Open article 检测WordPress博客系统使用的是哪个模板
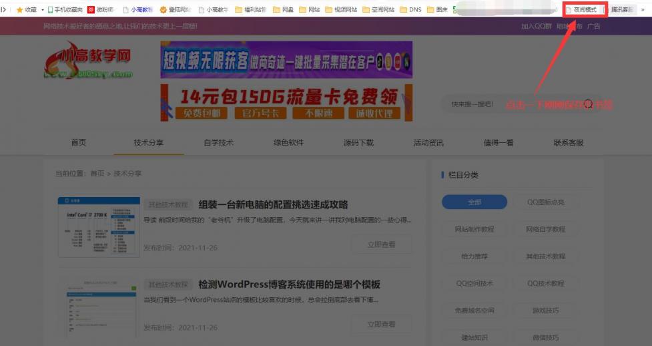Viewport: 652px width, 346px height. click(290, 285)
